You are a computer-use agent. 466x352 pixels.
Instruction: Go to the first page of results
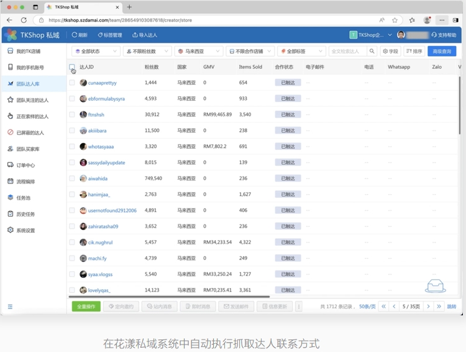[383, 306]
